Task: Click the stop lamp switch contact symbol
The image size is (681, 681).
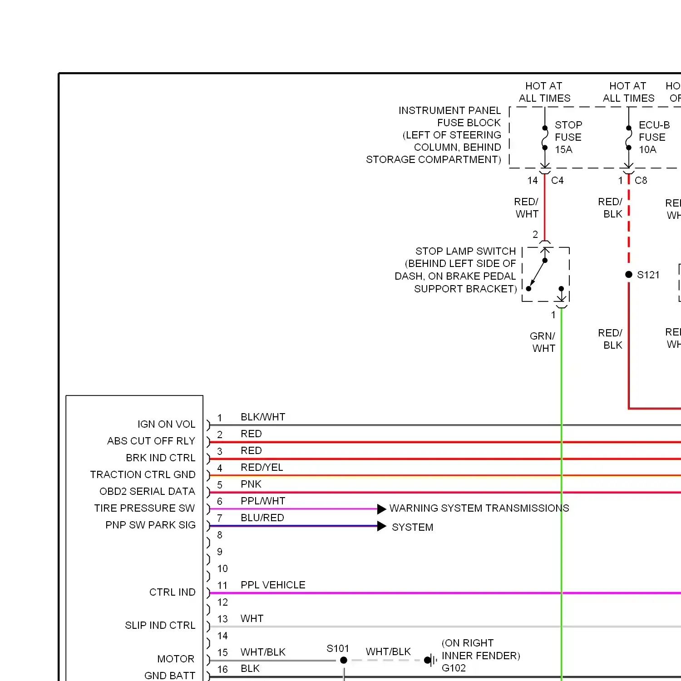Action: [x=545, y=274]
